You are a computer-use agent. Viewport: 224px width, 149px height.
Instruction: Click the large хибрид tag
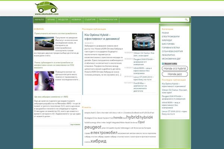(99, 141)
